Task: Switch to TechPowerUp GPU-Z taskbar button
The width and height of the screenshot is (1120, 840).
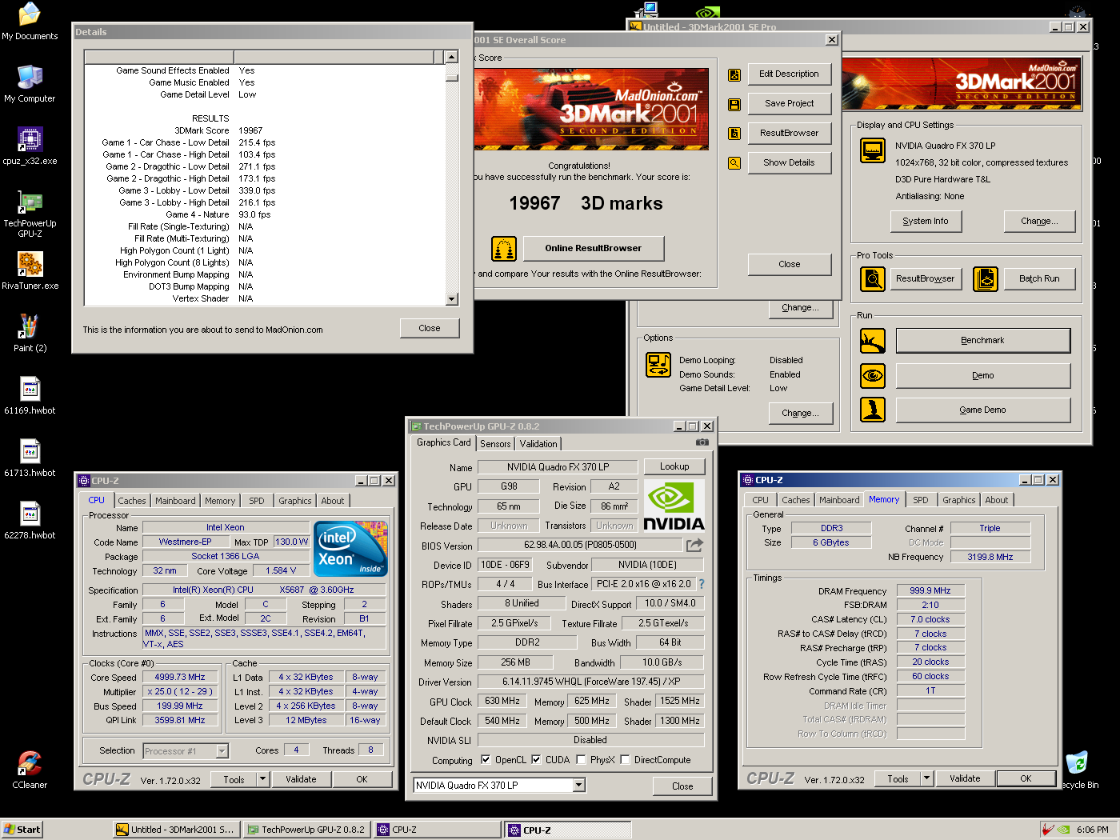Action: coord(306,830)
